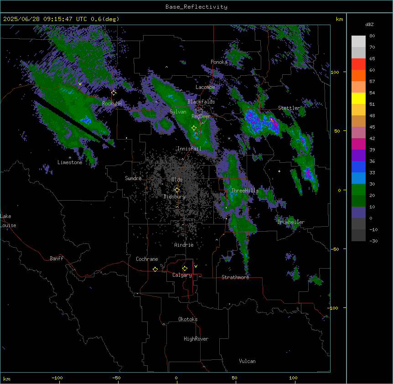
Task: Click the RockyMH label
Action: coord(112,104)
